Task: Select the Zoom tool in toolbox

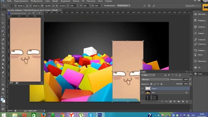Action: [x=3, y=93]
